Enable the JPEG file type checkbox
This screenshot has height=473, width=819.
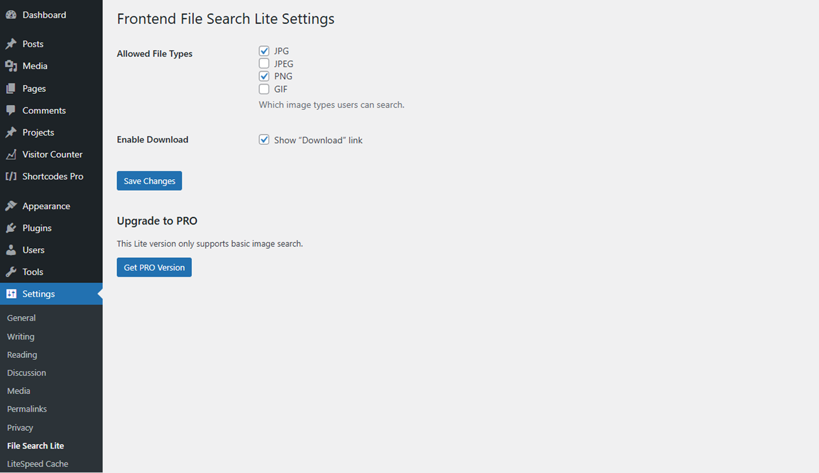[x=264, y=63]
